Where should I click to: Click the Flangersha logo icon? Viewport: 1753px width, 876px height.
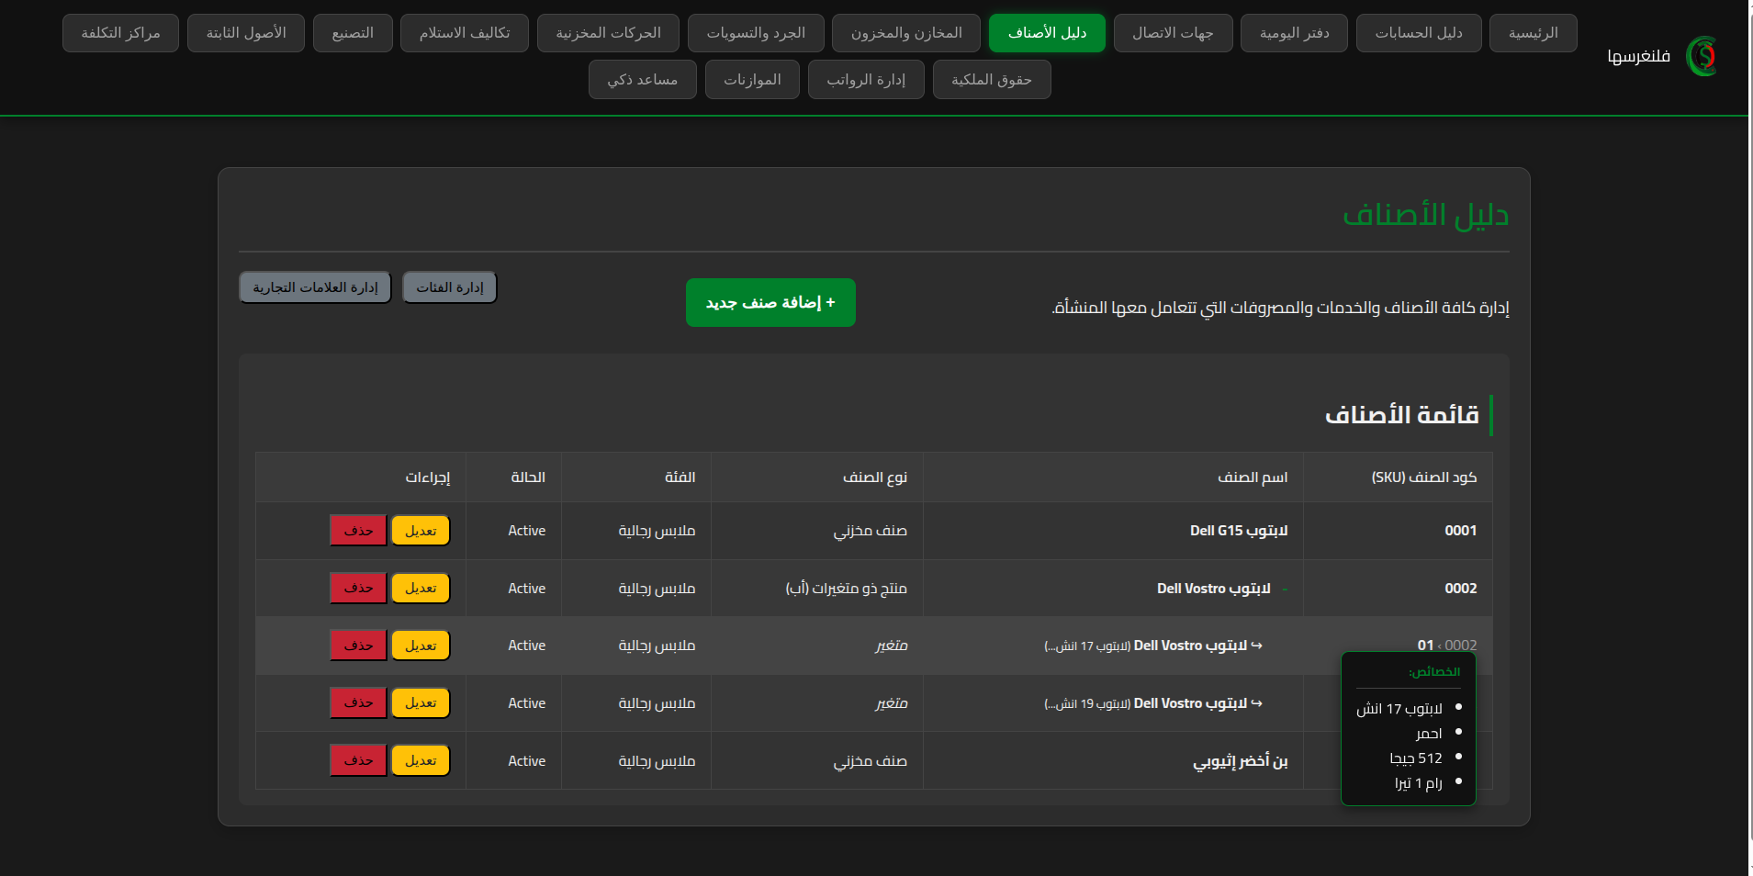tap(1702, 56)
